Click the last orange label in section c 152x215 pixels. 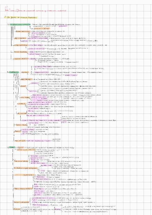(17, 209)
